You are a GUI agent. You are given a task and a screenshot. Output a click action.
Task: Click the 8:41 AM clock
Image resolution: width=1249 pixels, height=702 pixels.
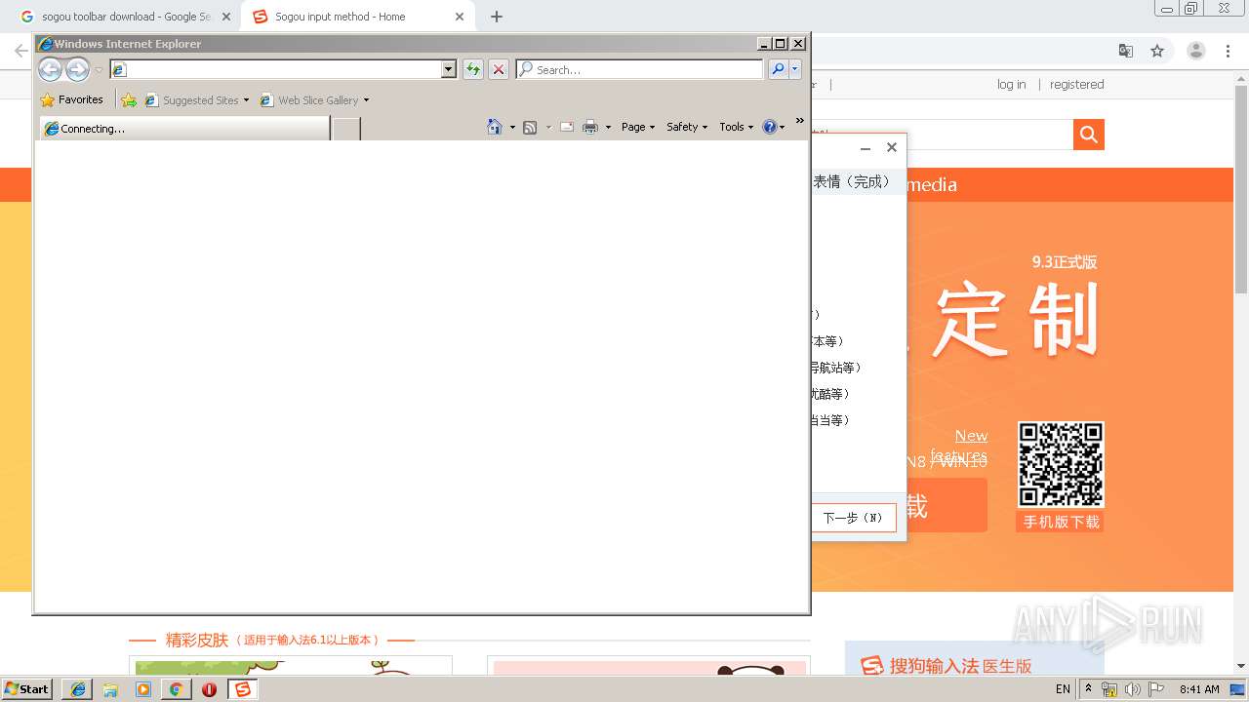point(1199,689)
